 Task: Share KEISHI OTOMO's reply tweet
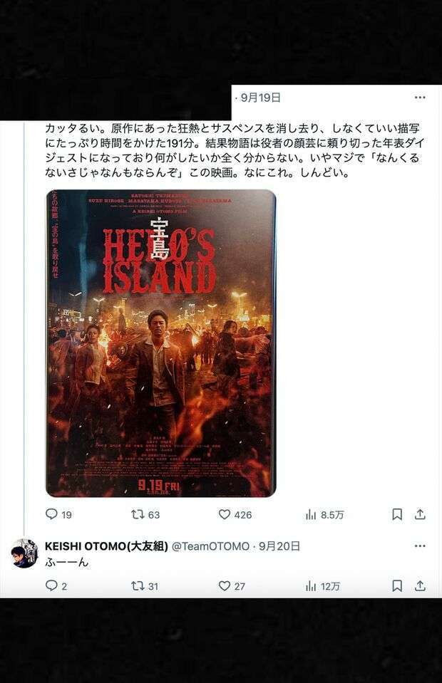click(420, 586)
